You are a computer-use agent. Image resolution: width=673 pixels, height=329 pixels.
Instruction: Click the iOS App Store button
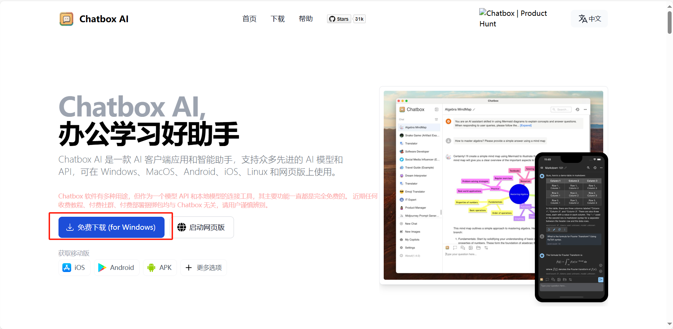click(x=74, y=267)
